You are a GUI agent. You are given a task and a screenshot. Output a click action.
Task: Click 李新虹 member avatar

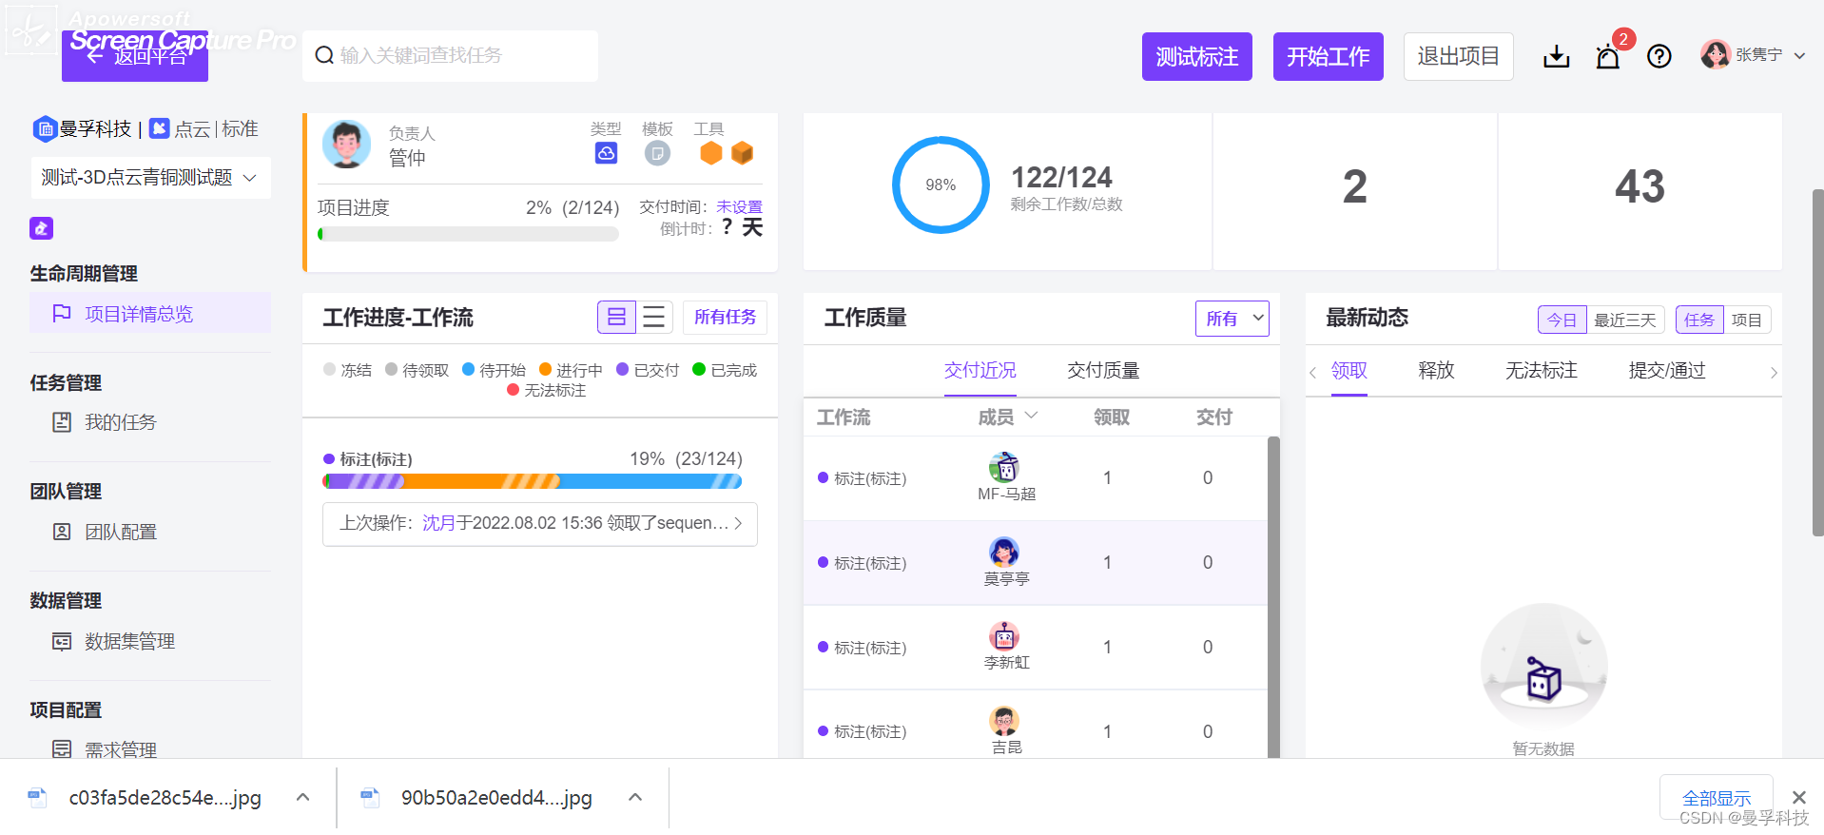pyautogui.click(x=1004, y=635)
